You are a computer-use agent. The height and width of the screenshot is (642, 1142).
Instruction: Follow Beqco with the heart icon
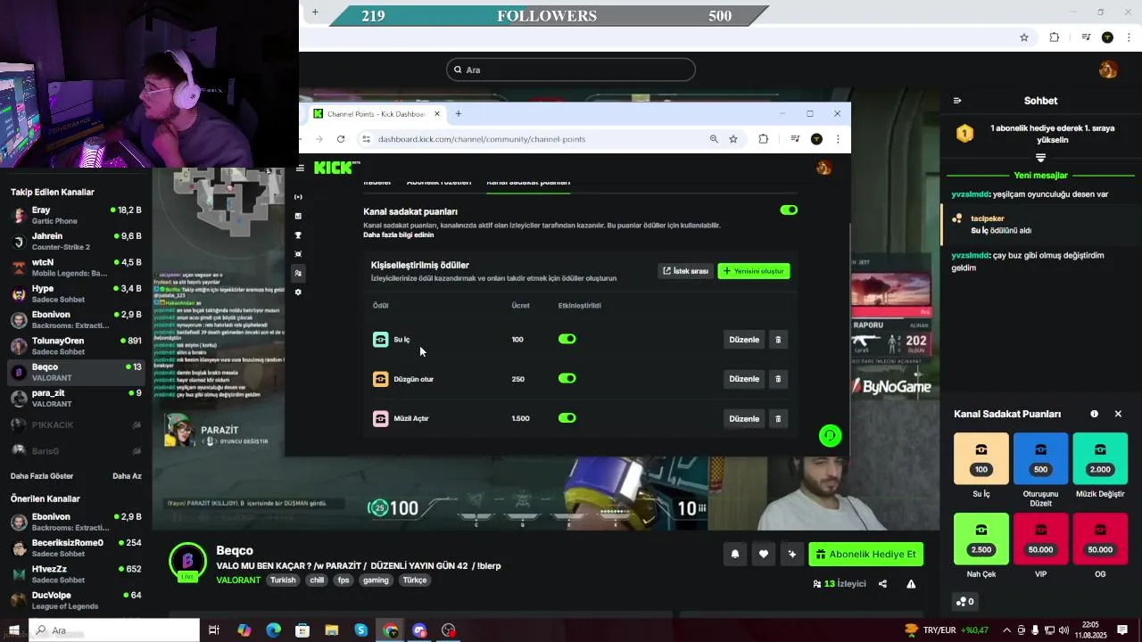point(764,555)
